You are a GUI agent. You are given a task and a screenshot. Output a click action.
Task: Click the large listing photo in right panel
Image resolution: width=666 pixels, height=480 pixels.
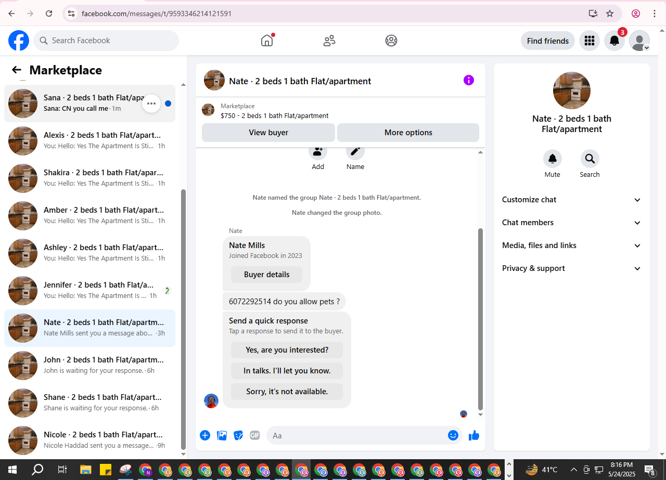pyautogui.click(x=572, y=90)
